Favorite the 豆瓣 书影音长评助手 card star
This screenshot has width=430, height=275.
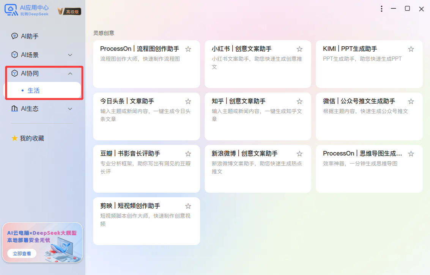[188, 154]
